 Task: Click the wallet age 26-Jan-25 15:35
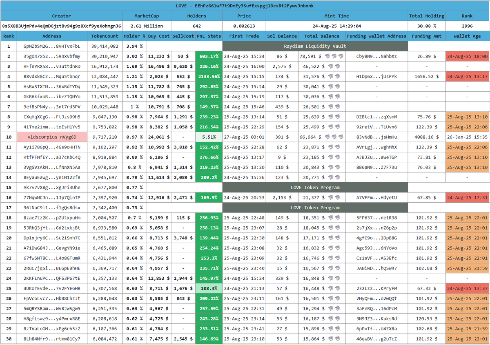pos(467,137)
